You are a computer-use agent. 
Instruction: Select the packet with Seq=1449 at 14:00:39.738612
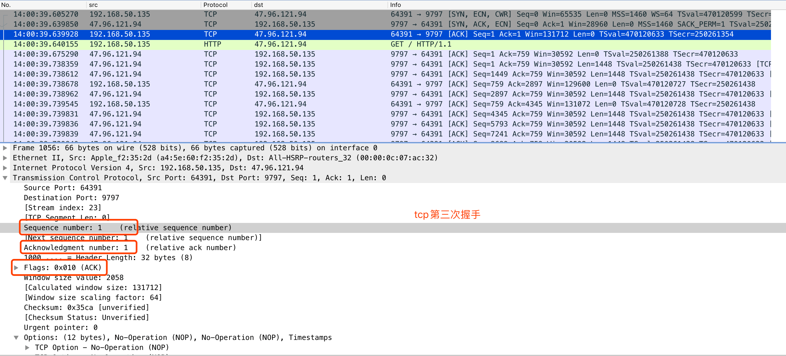pyautogui.click(x=386, y=75)
